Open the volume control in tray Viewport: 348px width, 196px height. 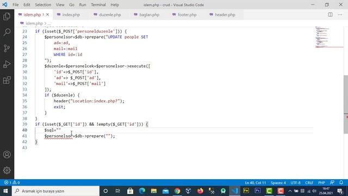click(314, 191)
